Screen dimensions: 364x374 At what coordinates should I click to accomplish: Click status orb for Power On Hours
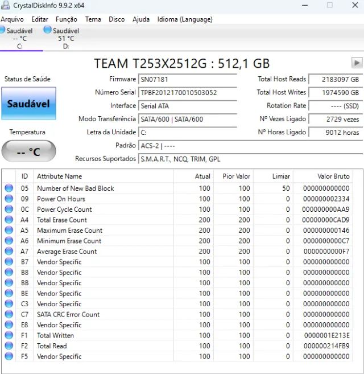click(9, 199)
